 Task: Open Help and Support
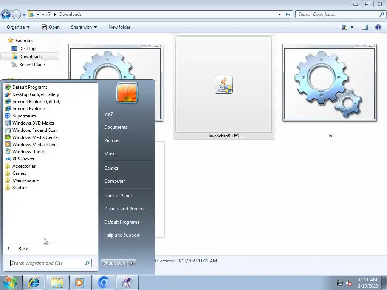[x=122, y=235]
